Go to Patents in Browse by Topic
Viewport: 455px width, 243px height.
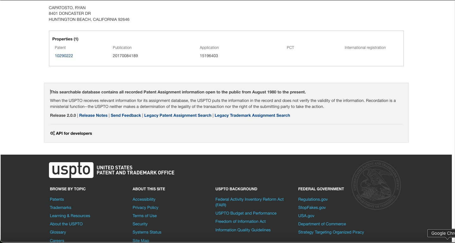[57, 199]
